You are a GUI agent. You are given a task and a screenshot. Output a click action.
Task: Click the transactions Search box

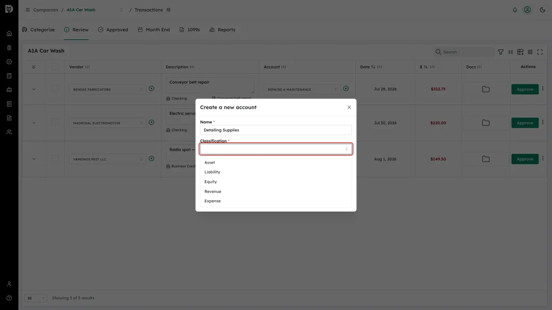point(464,52)
